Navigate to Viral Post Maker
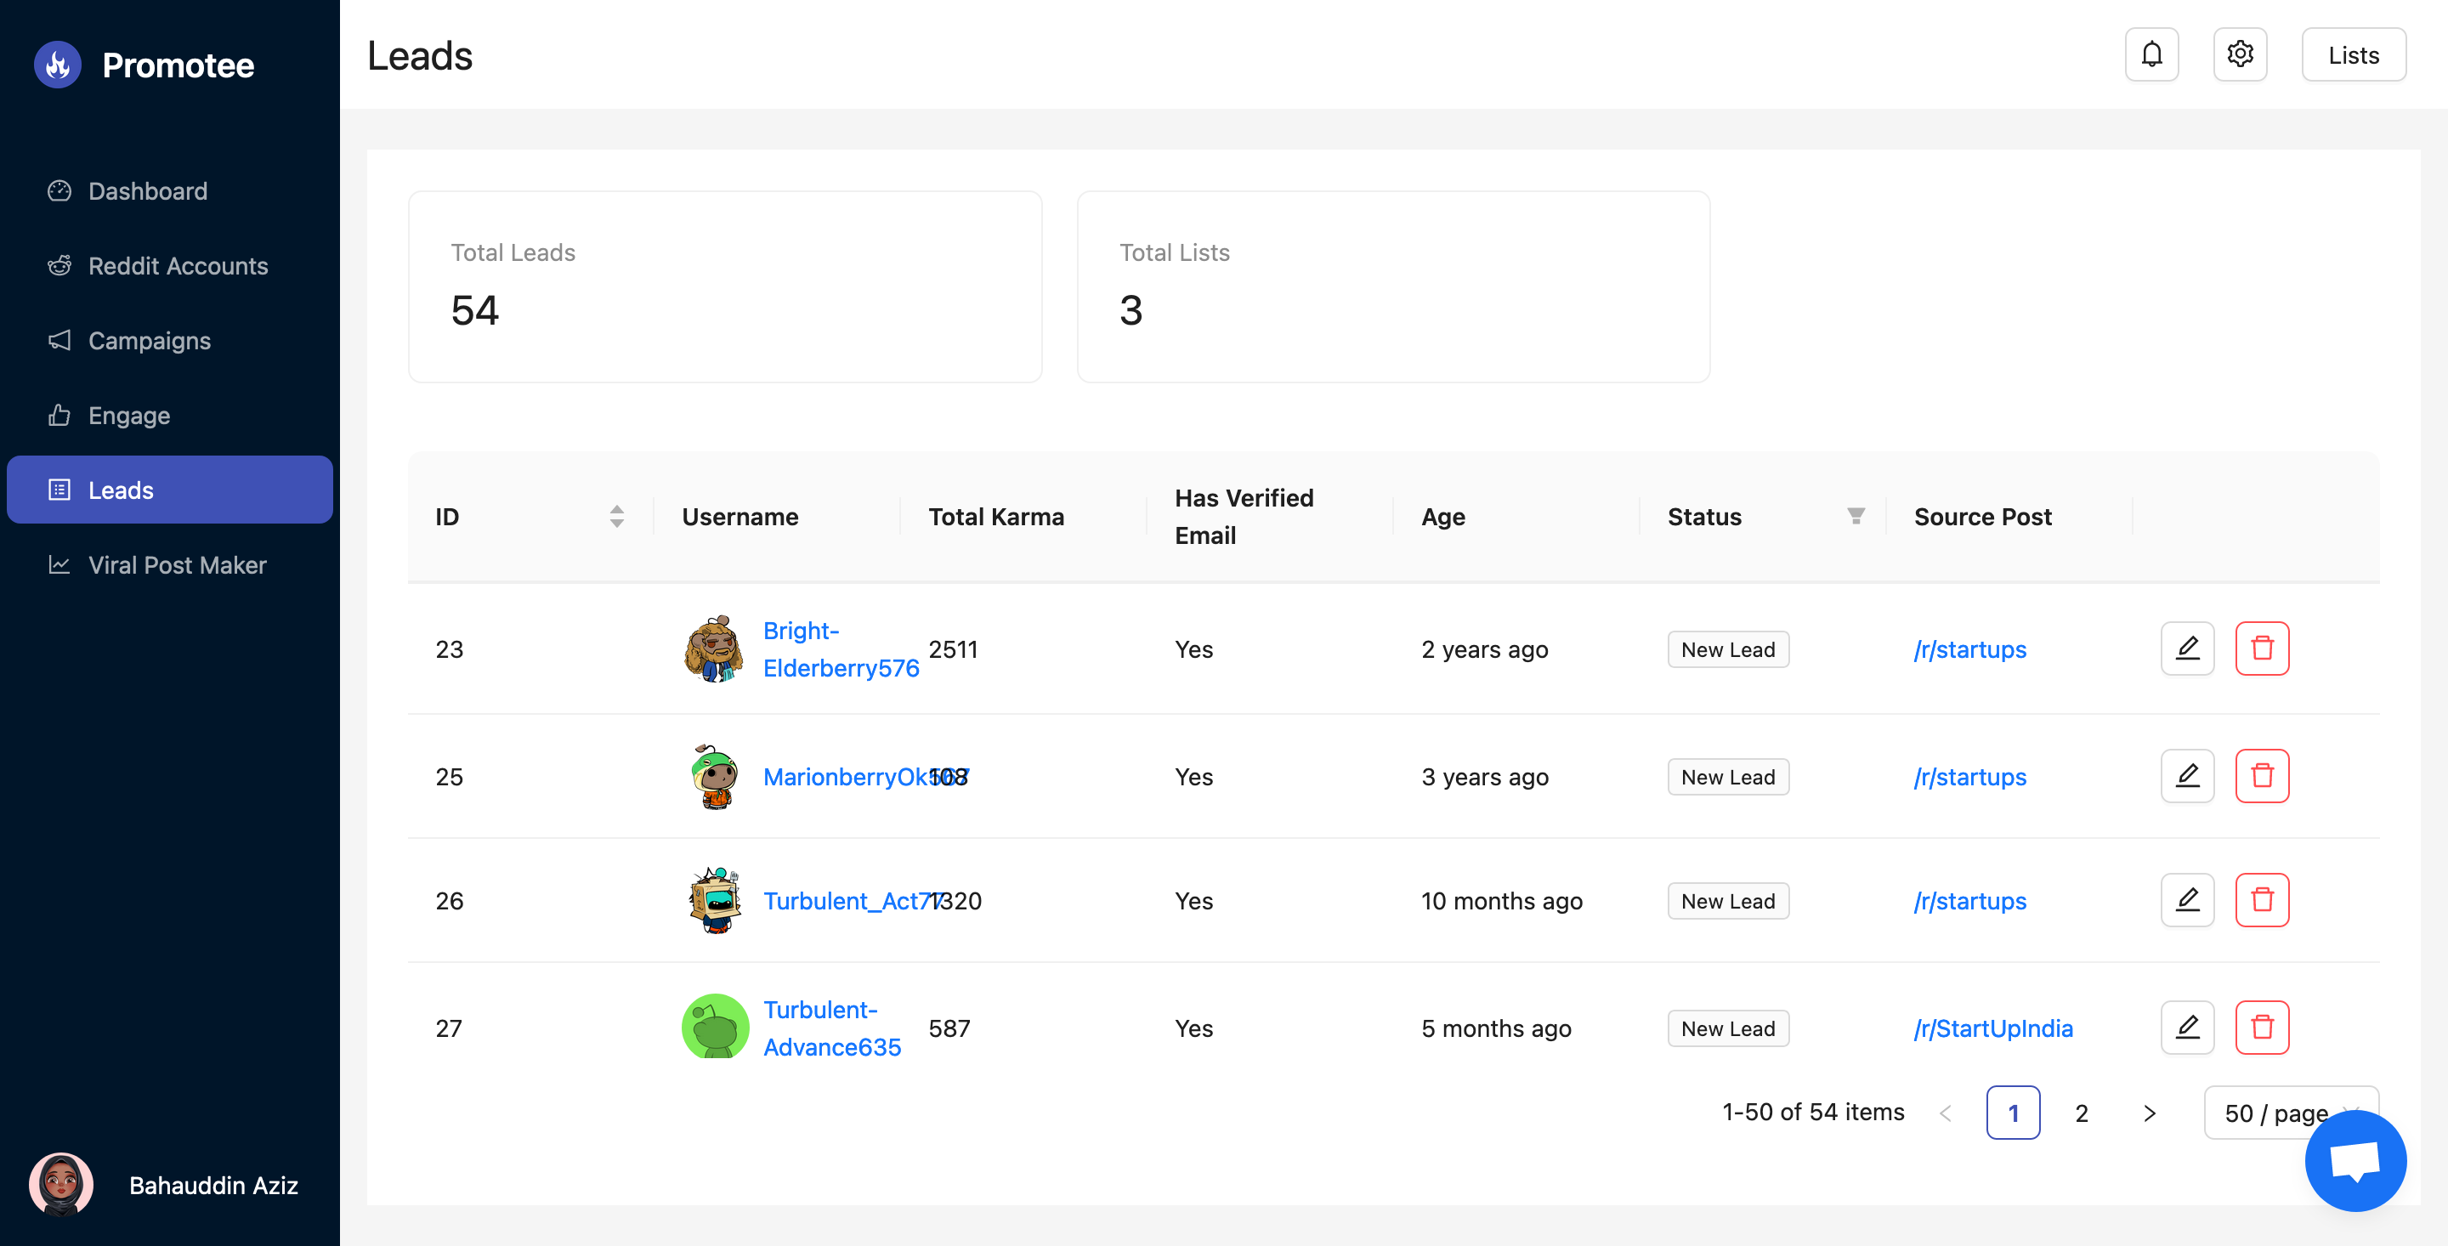 tap(177, 565)
